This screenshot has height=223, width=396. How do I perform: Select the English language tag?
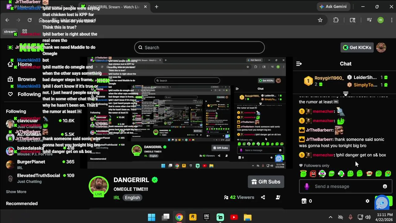tap(132, 198)
